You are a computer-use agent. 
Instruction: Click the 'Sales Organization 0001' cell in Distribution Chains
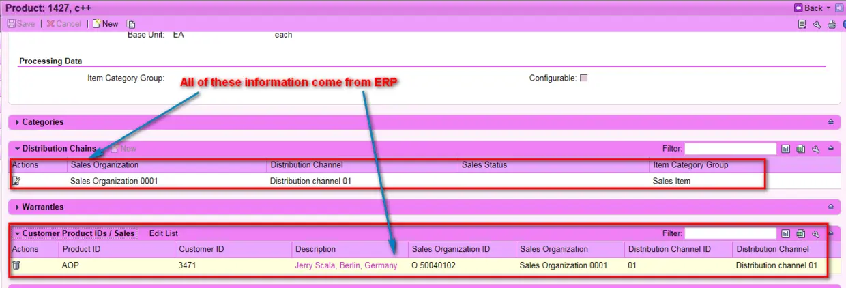114,181
